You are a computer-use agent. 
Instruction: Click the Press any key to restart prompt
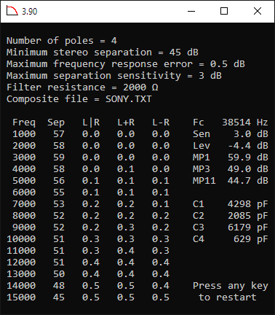point(231,292)
